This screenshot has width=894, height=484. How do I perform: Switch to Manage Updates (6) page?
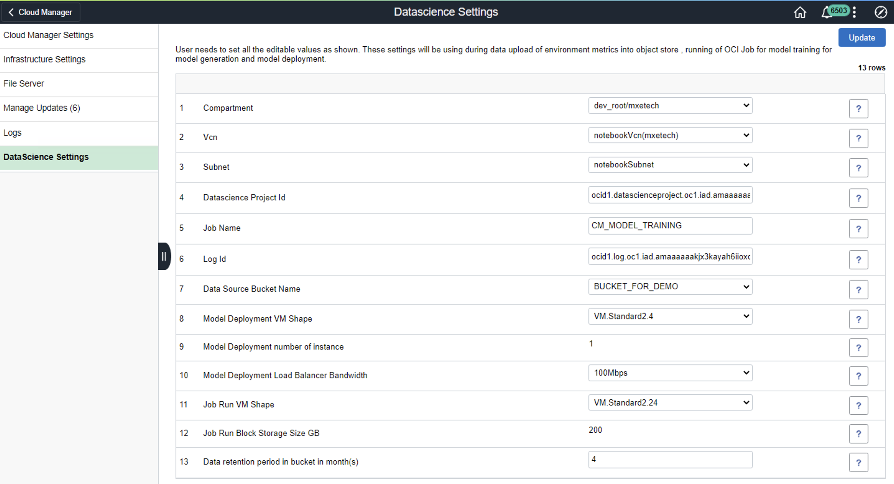click(42, 108)
